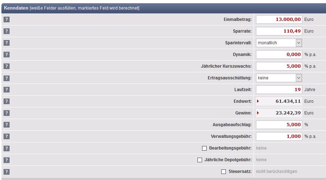
Task: Select the Verwaltungsgebühr percentage field
Action: (279, 136)
